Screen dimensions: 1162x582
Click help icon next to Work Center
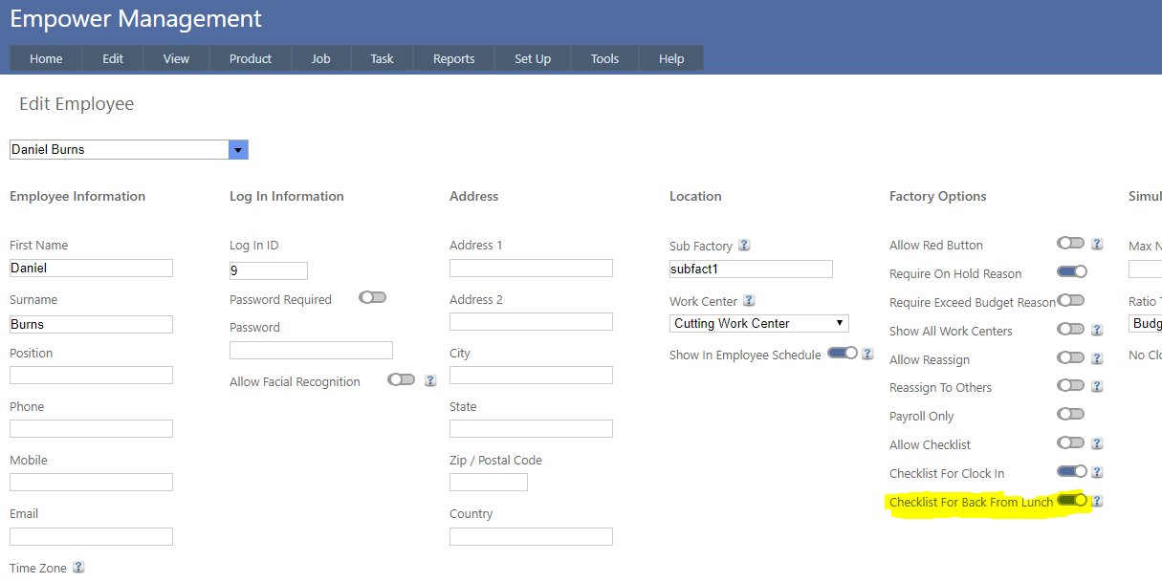click(749, 300)
